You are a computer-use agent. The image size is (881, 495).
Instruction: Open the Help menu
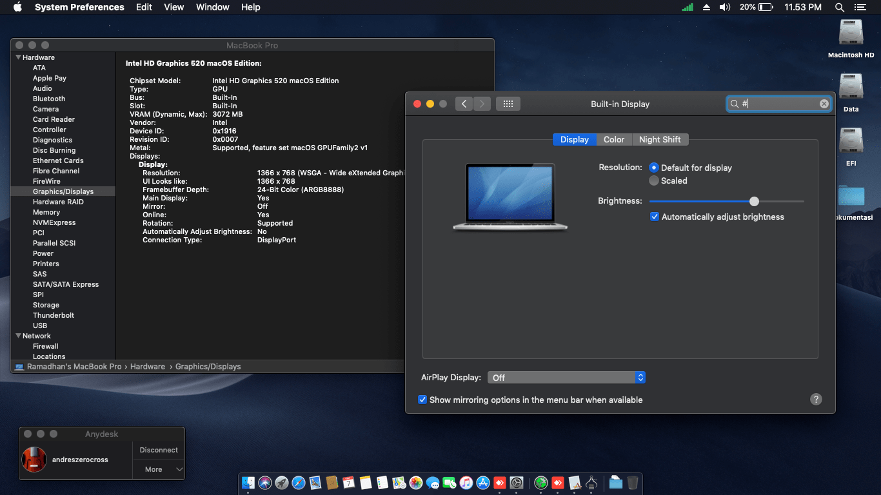(251, 7)
